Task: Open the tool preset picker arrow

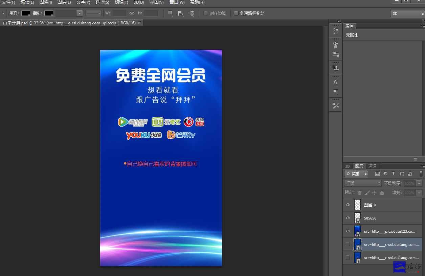Action: (3, 13)
